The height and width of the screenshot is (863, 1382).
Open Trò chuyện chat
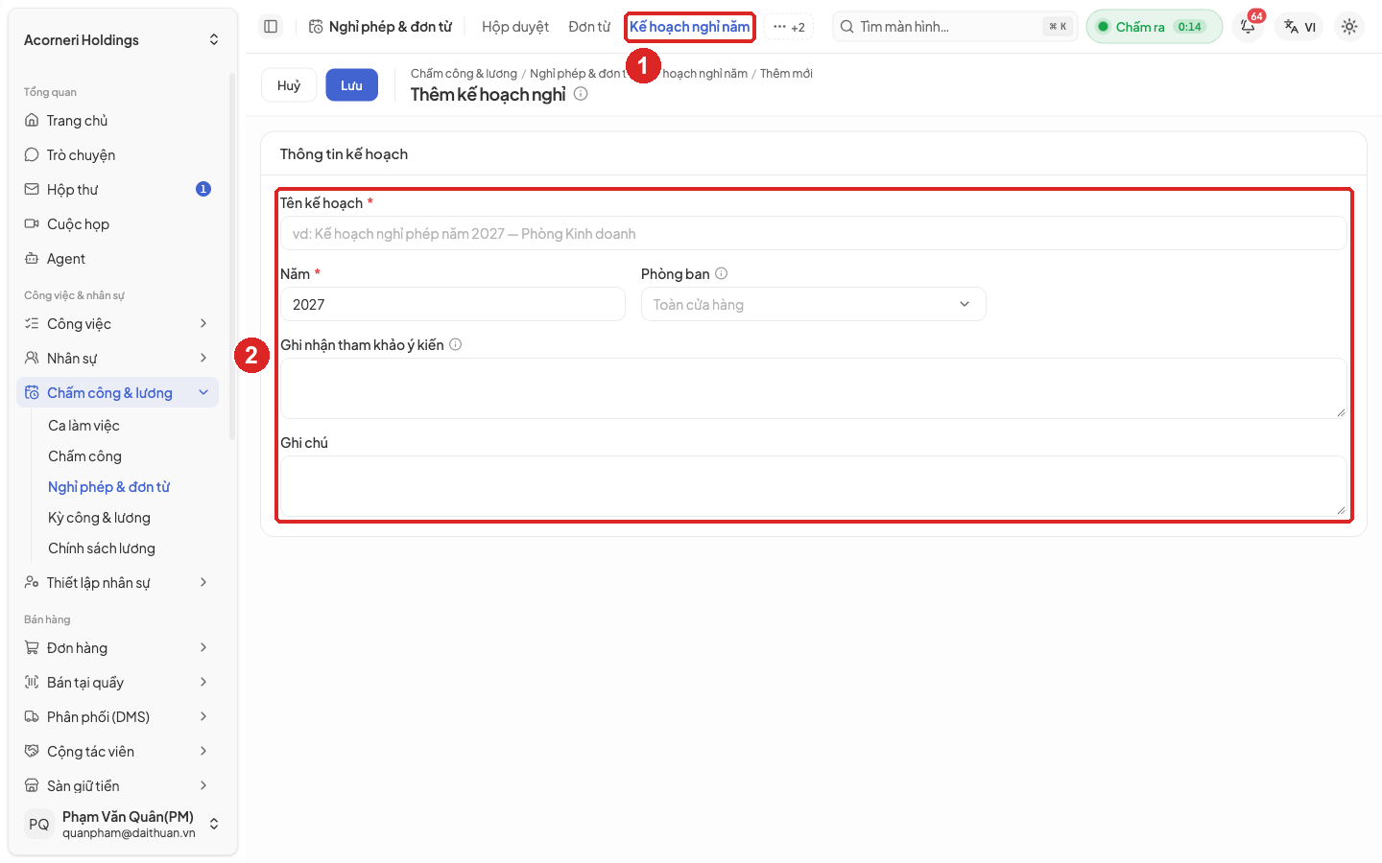[x=117, y=155]
